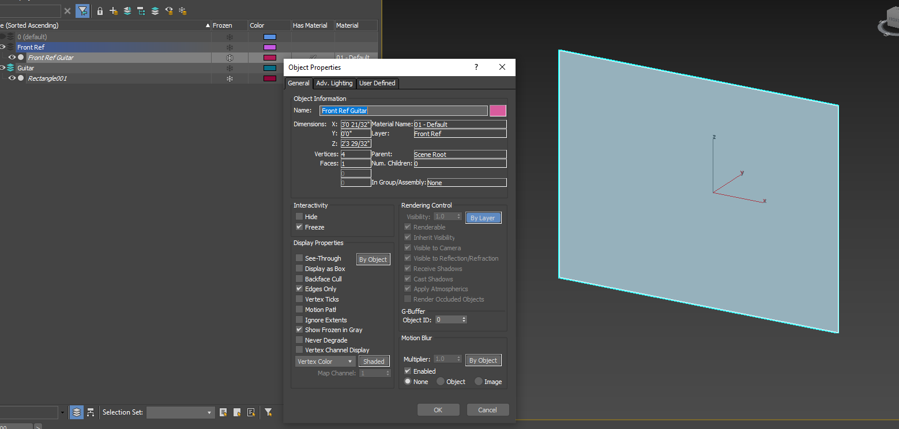The height and width of the screenshot is (429, 899).
Task: Clear the scene explorer search with the X icon
Action: click(x=67, y=11)
